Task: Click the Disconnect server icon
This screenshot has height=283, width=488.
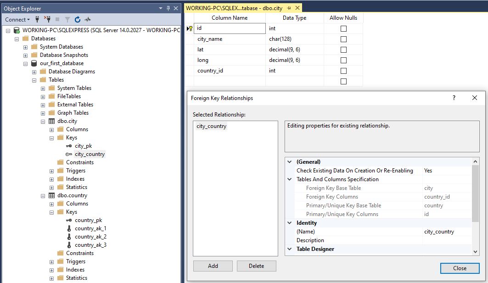Action: tap(48, 19)
